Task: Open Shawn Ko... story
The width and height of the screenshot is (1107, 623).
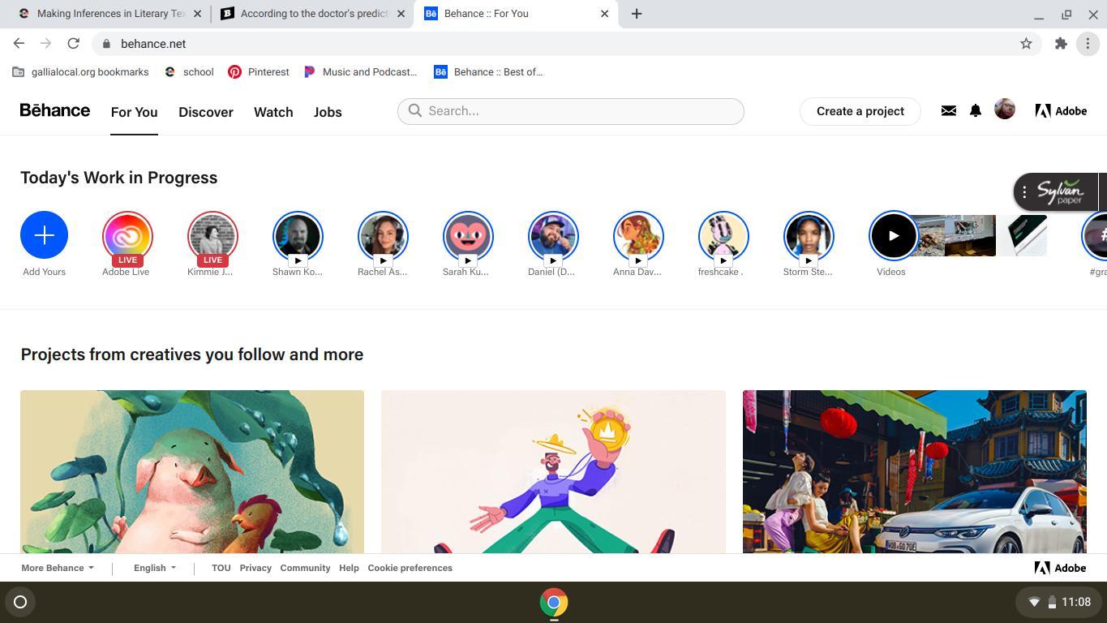Action: (298, 236)
